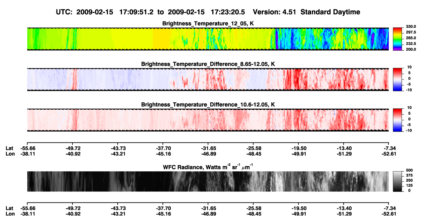Click latitude -7.34 below the 10.6-12.05 difference panel

pos(389,148)
